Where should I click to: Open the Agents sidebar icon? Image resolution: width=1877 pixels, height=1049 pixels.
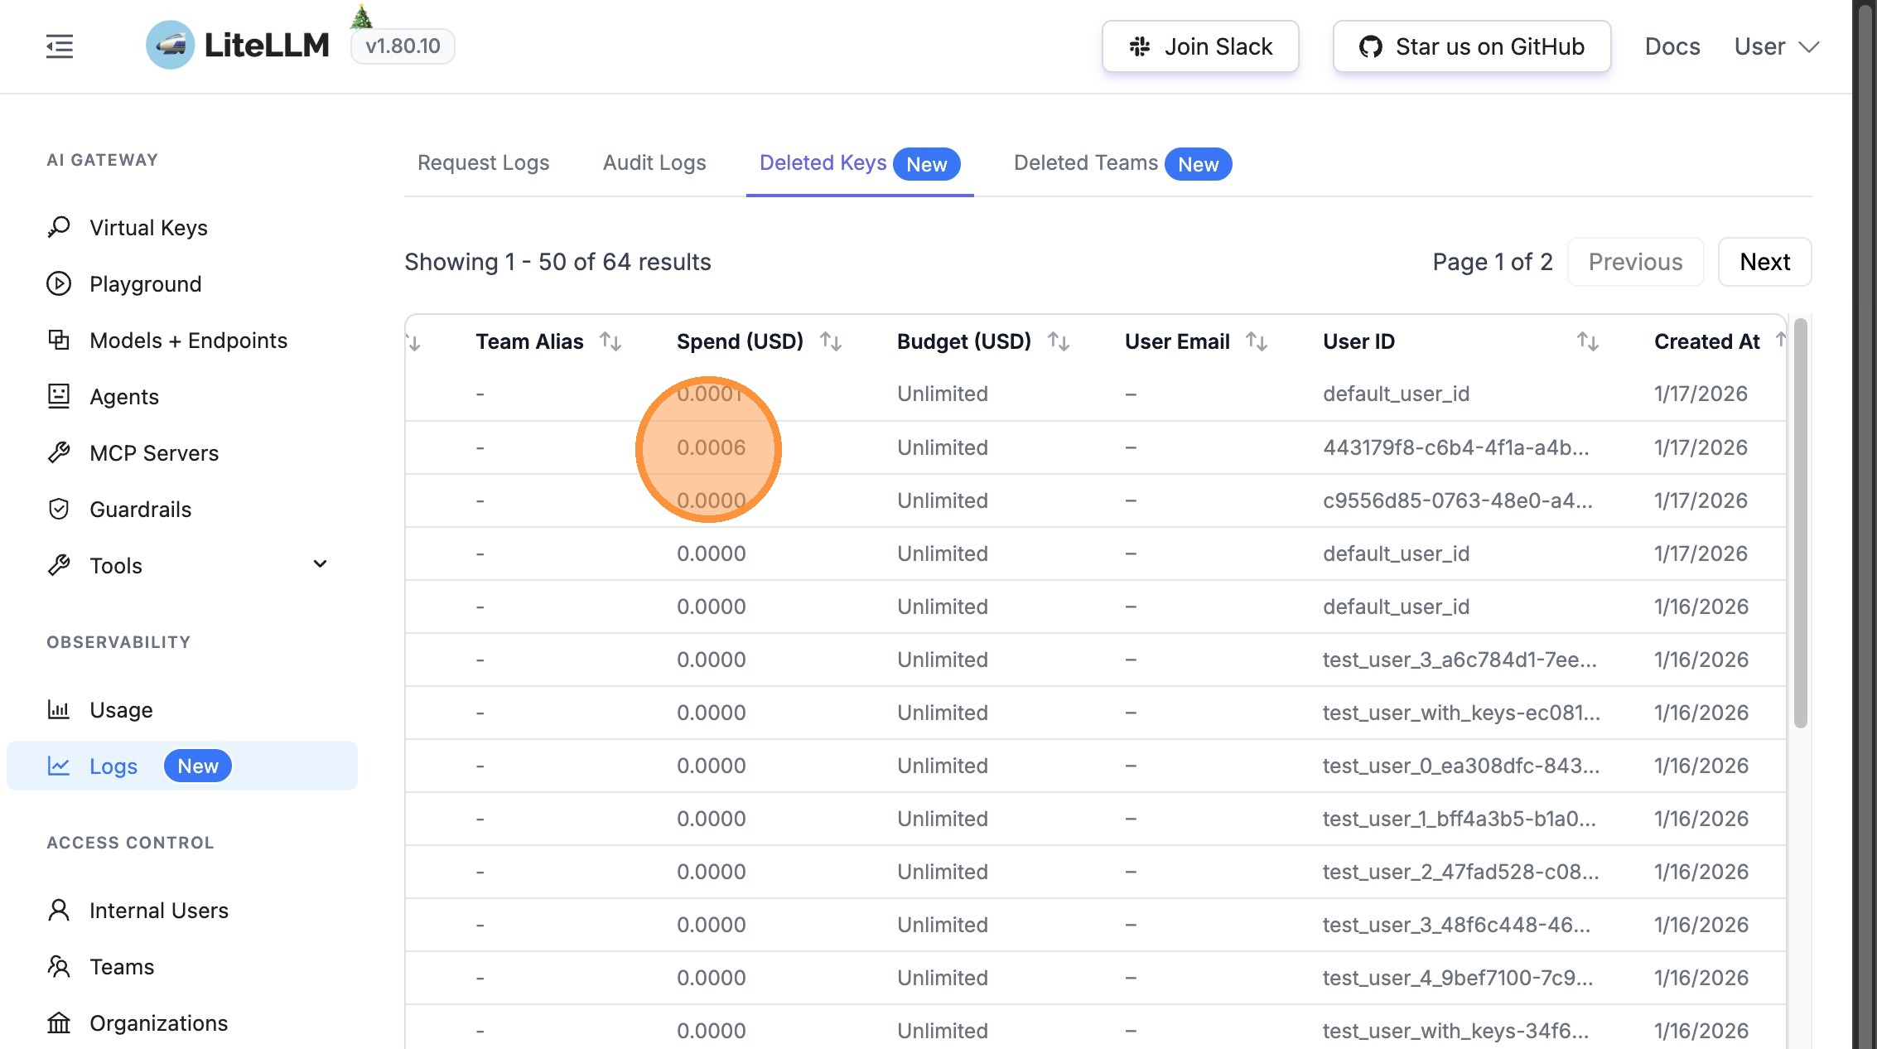pyautogui.click(x=59, y=396)
